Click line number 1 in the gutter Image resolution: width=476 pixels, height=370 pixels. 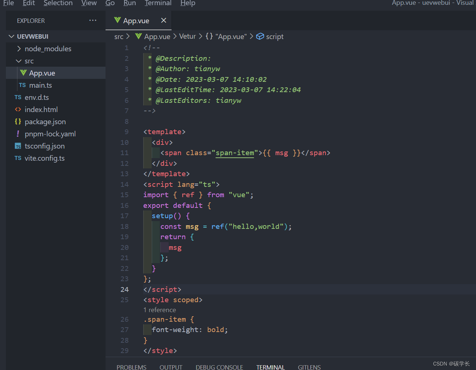coord(127,48)
